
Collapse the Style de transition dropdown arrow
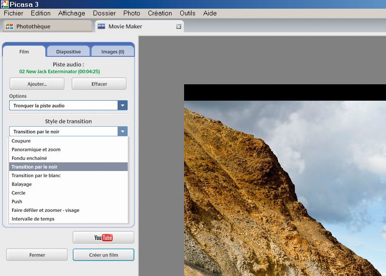tap(122, 131)
